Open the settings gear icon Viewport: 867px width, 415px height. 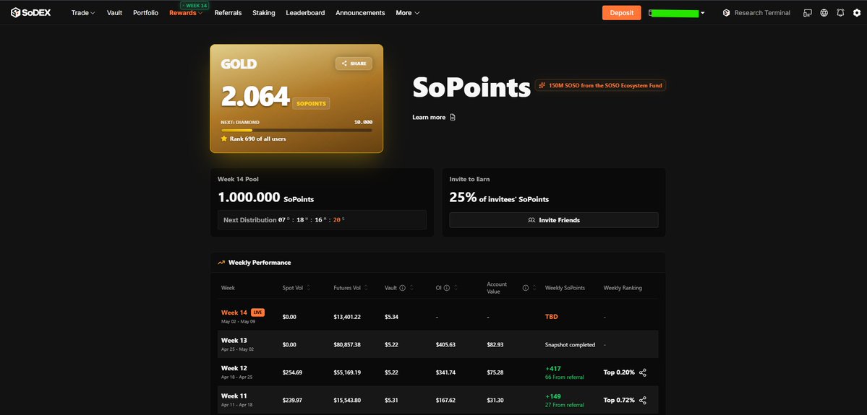point(857,13)
